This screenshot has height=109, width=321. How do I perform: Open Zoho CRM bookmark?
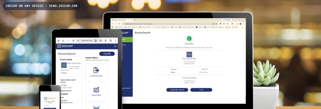pyautogui.click(x=157, y=27)
